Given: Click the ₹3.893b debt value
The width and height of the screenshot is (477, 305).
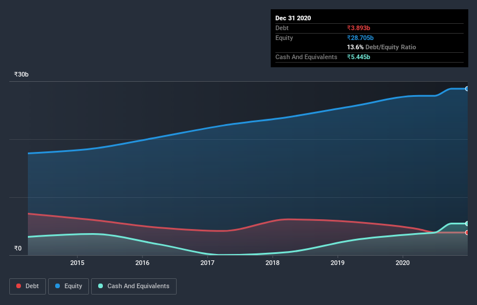Looking at the screenshot, I should point(358,28).
